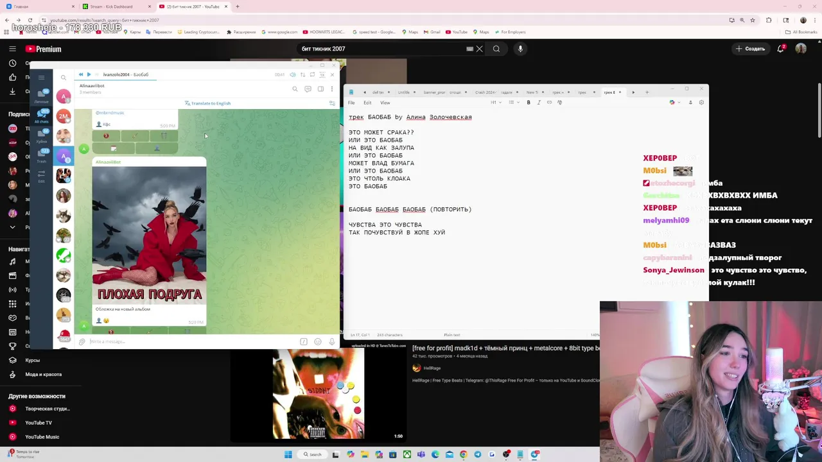Open the ПЛОХАЯ ПОДРУГА album cover image
The height and width of the screenshot is (462, 822).
pos(149,235)
